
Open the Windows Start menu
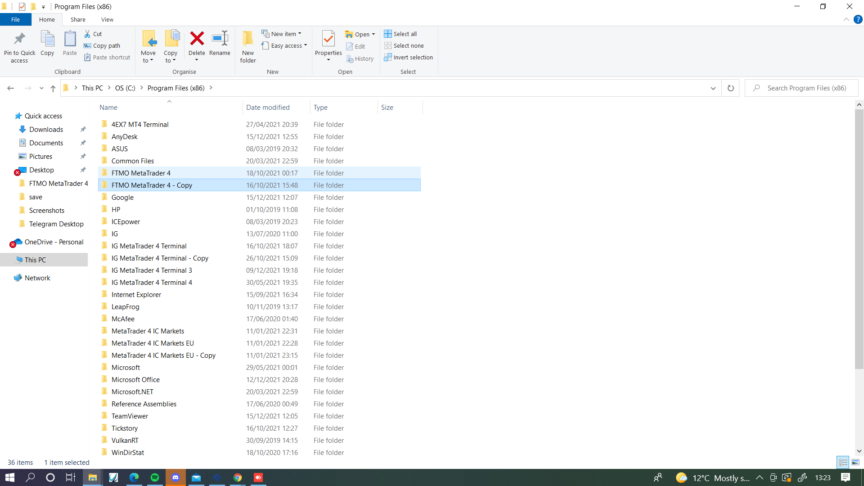tap(10, 477)
